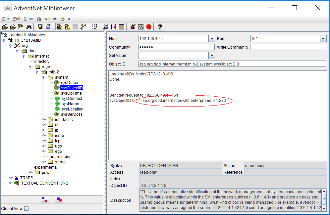Select sysUpTime in the MIB tree
Screen dimensions: 330x215
pyautogui.click(x=71, y=93)
